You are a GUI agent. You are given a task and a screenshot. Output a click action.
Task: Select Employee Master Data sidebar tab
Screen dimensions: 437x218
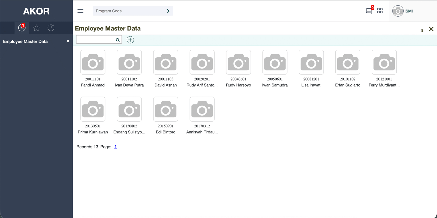tap(25, 41)
